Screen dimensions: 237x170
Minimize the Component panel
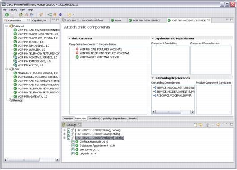click(53, 20)
